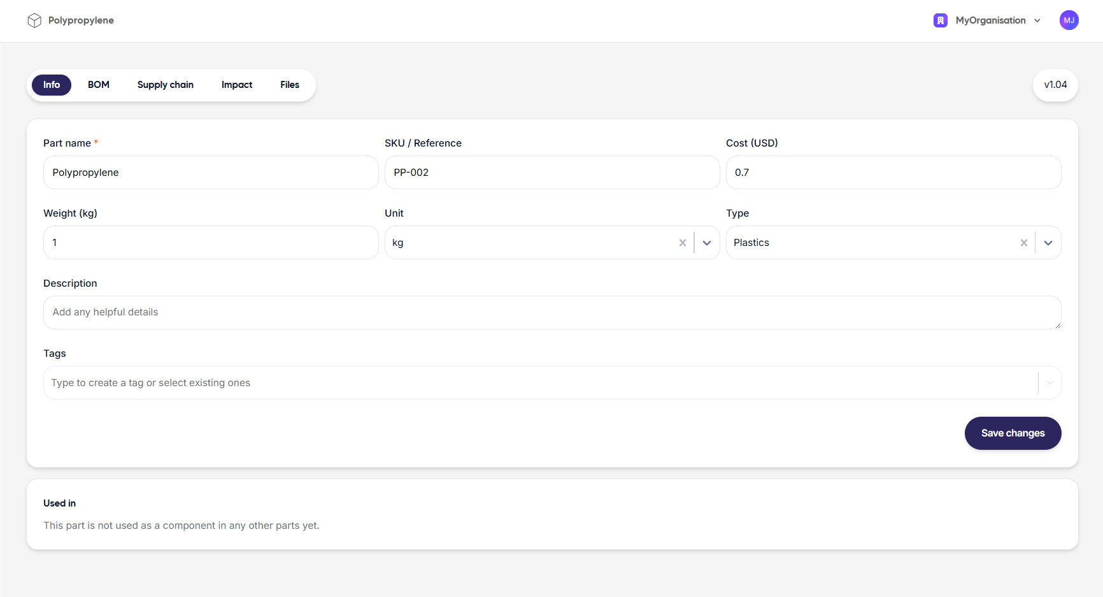This screenshot has height=597, width=1103.
Task: Select the Info tab
Action: click(52, 85)
